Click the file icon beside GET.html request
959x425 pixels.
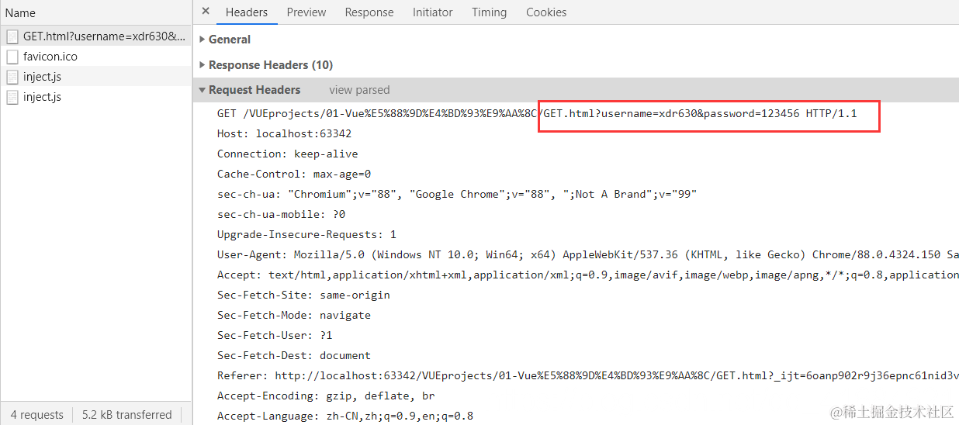pyautogui.click(x=12, y=36)
